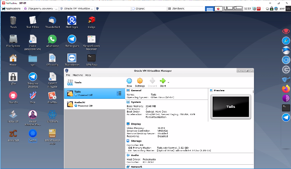Select the zuluCrypt desktop icon

[13, 135]
